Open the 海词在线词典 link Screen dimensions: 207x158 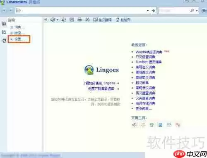(145, 103)
